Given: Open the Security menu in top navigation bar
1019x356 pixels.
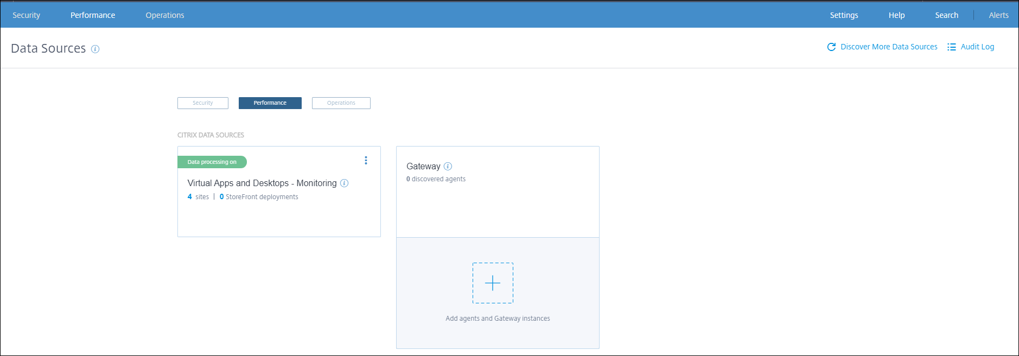Looking at the screenshot, I should (x=26, y=15).
